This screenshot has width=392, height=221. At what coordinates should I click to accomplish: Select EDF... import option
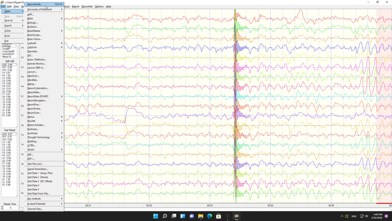(x=31, y=155)
